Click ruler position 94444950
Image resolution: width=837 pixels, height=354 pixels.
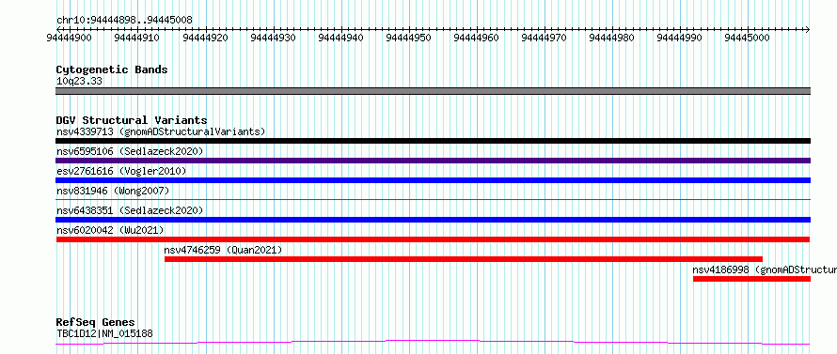(x=408, y=38)
